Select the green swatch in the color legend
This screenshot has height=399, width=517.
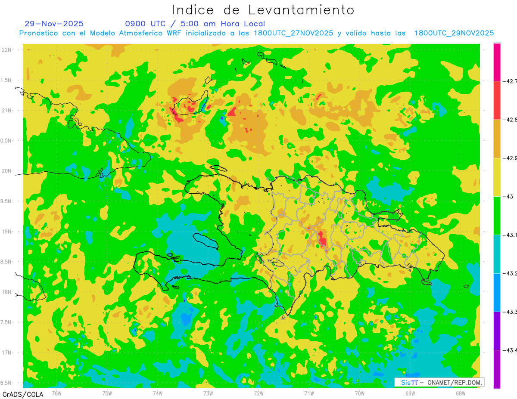[x=497, y=216]
